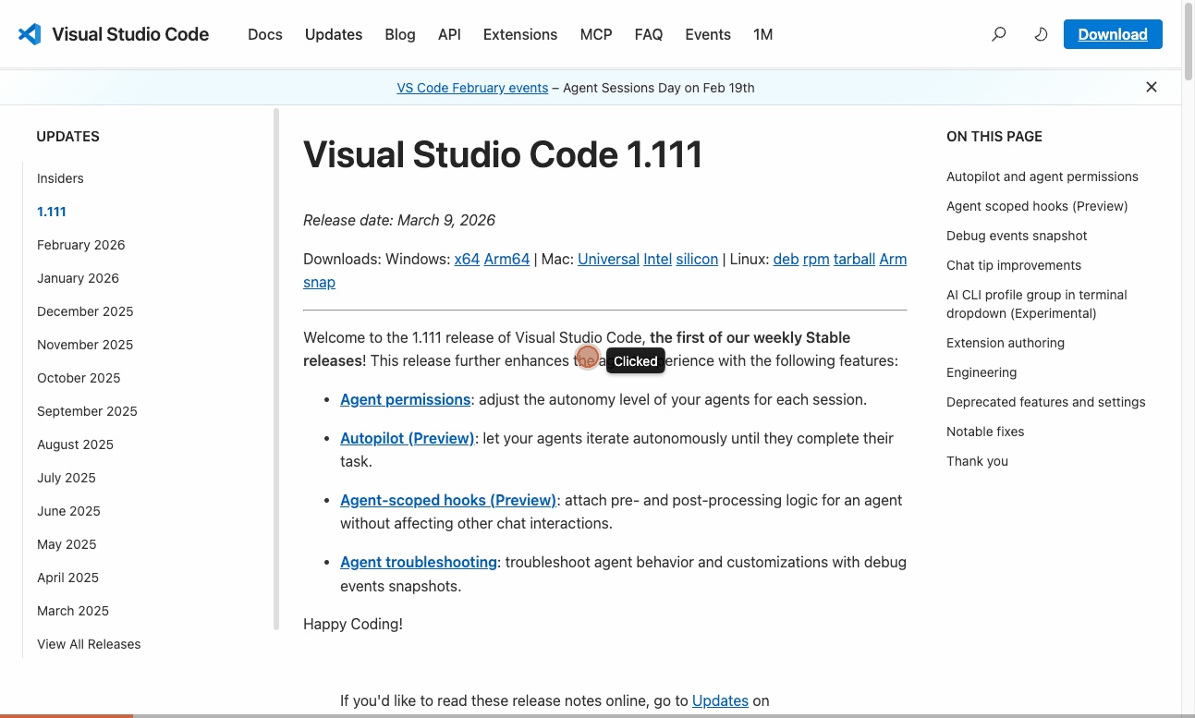This screenshot has width=1195, height=718.
Task: Download the Mac silicon build
Action: [697, 259]
